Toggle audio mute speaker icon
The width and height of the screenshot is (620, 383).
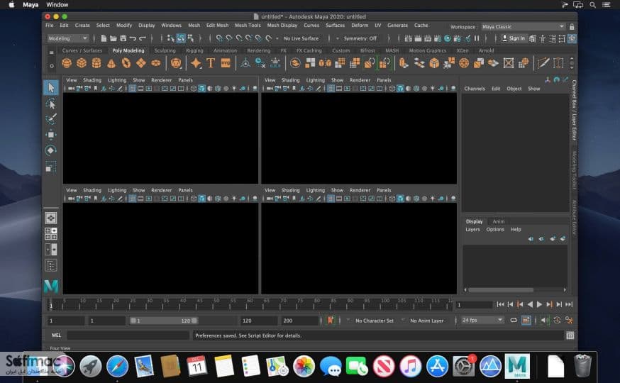point(545,320)
